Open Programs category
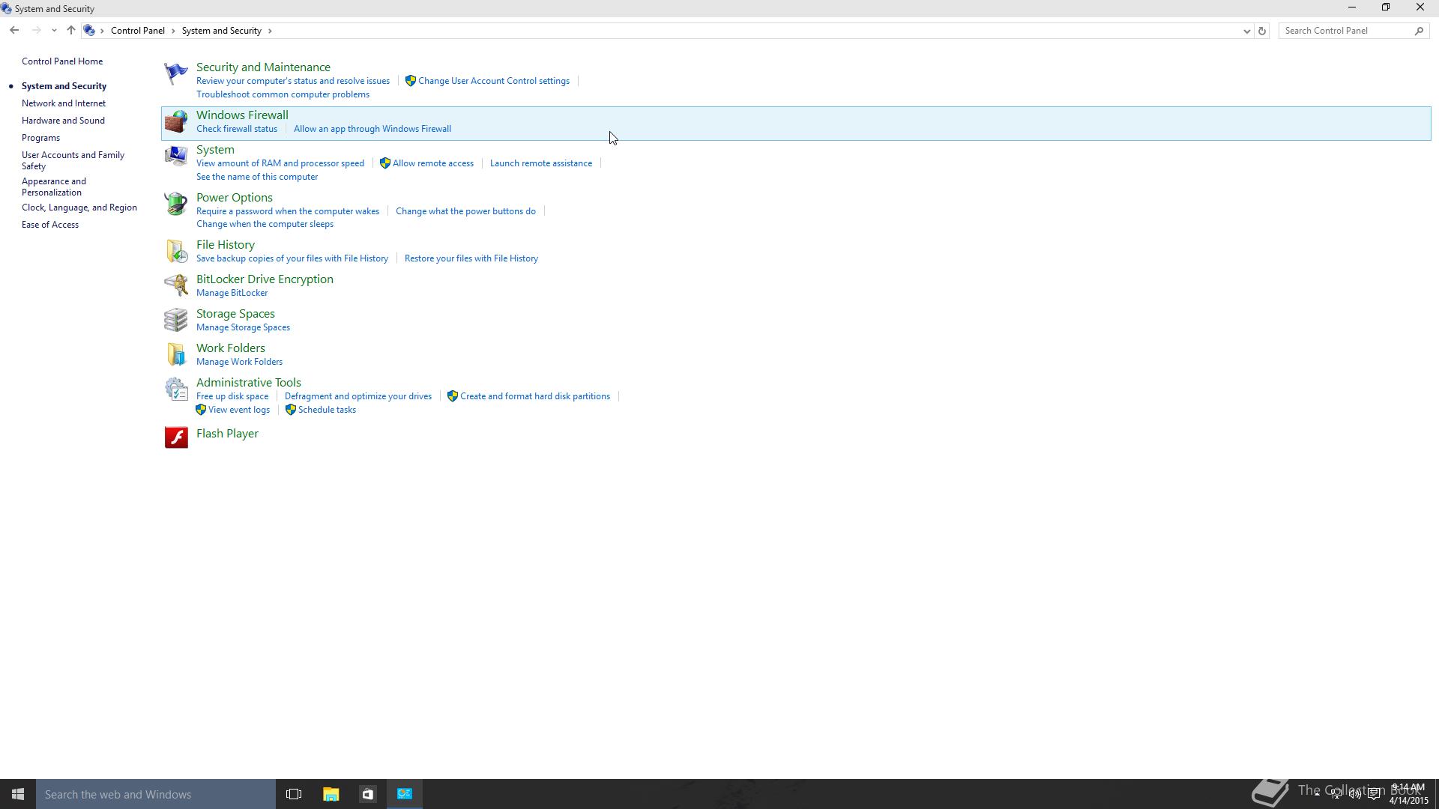Screen dimensions: 1439x809 click(40, 138)
